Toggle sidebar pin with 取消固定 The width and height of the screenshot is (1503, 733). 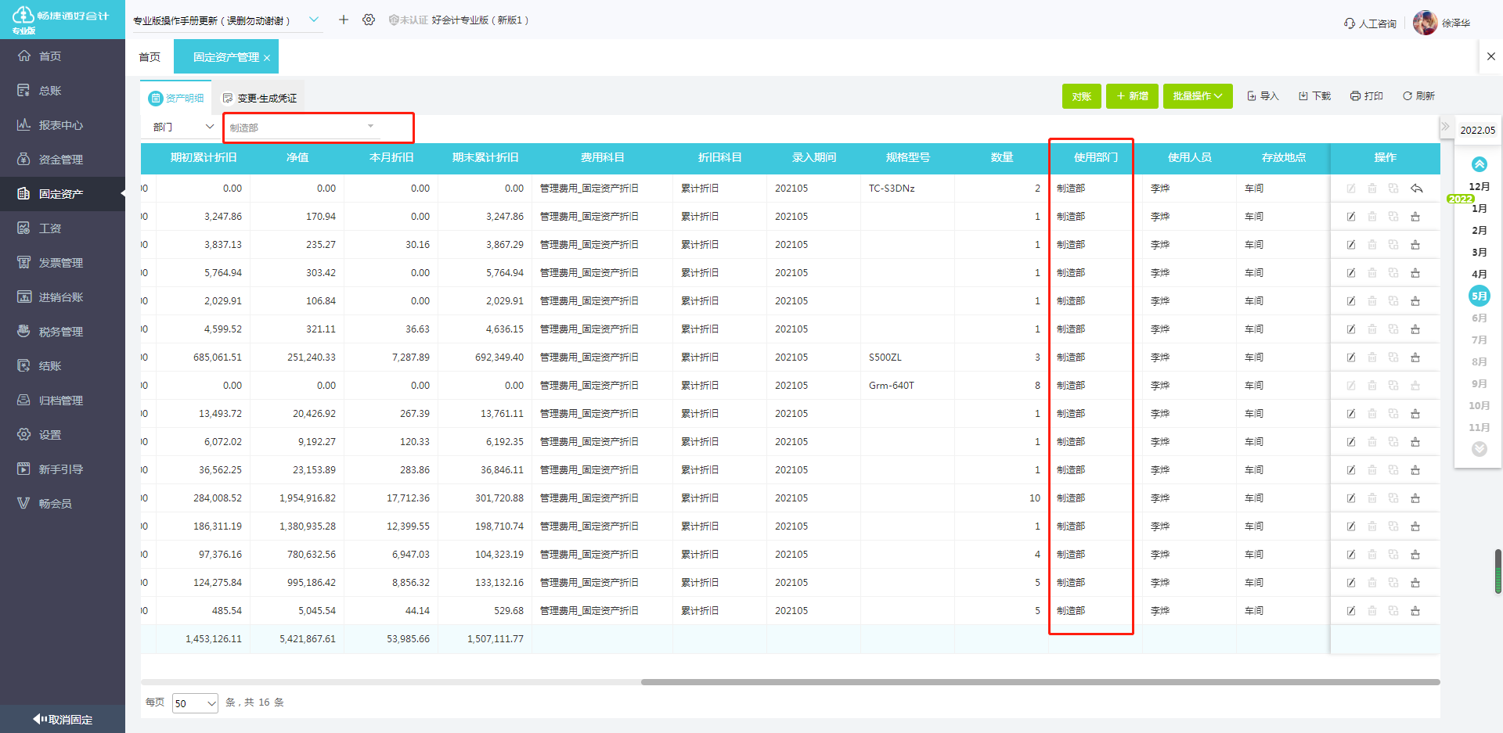click(x=63, y=720)
